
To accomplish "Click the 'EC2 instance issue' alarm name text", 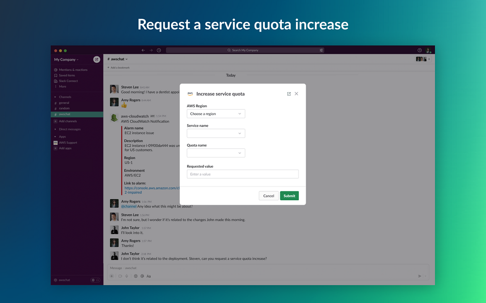I will pos(139,133).
